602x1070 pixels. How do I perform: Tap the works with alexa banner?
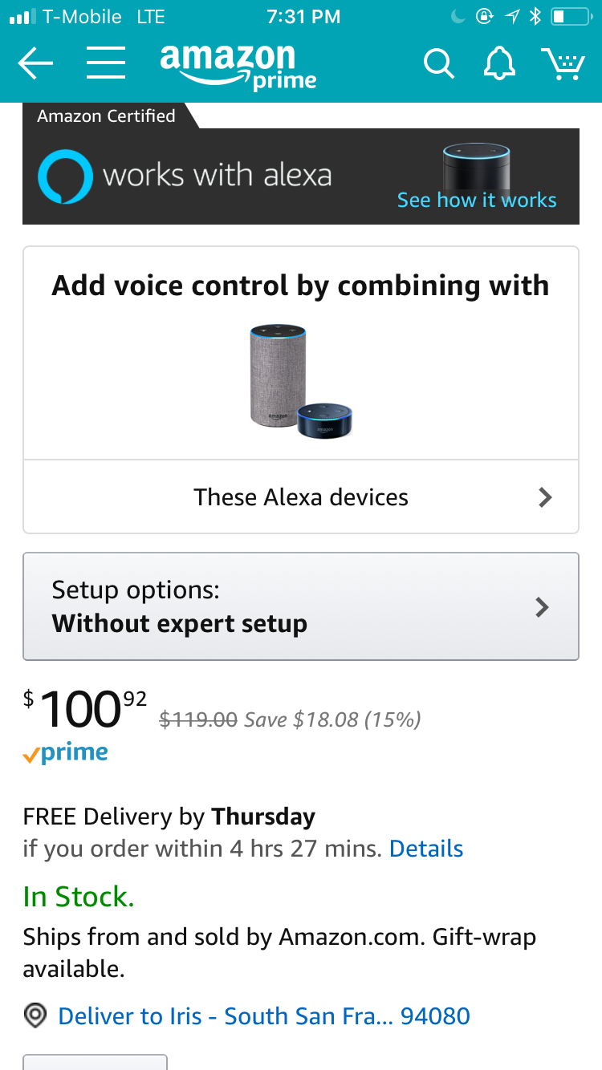pos(217,176)
